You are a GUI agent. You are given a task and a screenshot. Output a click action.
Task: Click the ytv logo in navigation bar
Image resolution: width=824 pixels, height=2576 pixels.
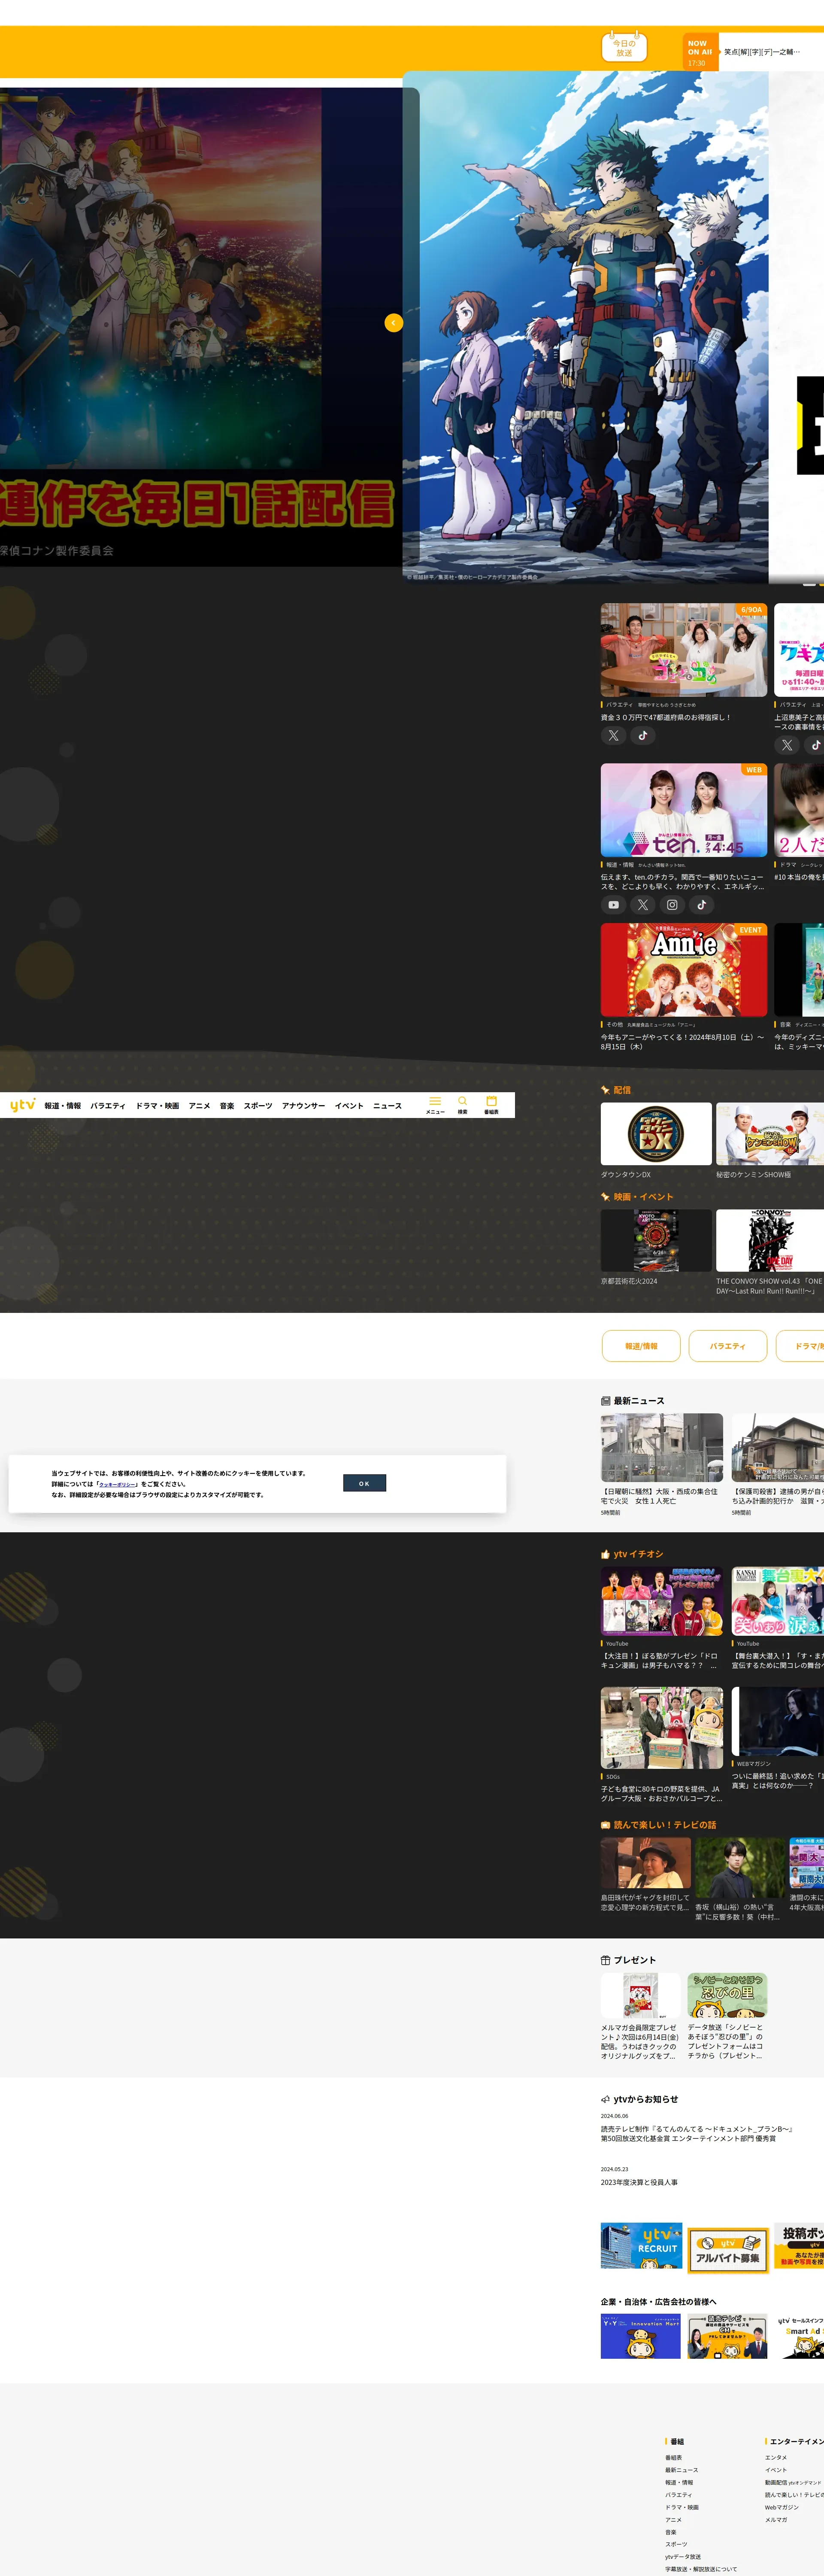(22, 1105)
